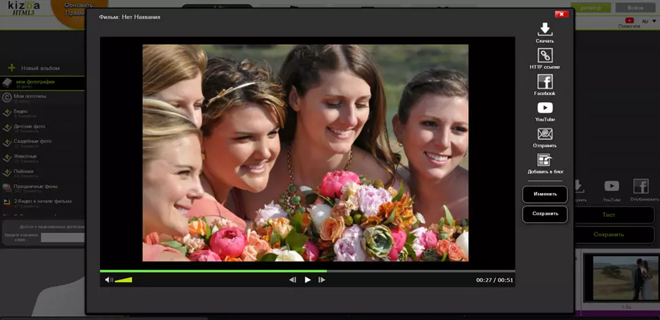Close the film preview dialog

[561, 14]
